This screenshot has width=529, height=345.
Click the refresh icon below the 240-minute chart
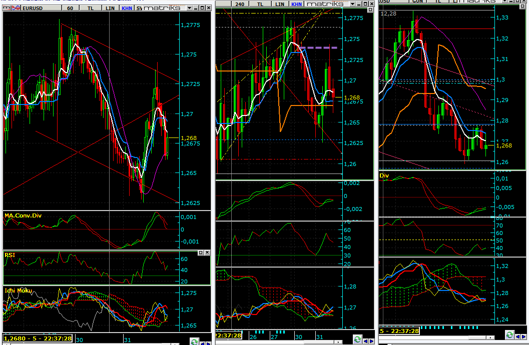pyautogui.click(x=357, y=340)
